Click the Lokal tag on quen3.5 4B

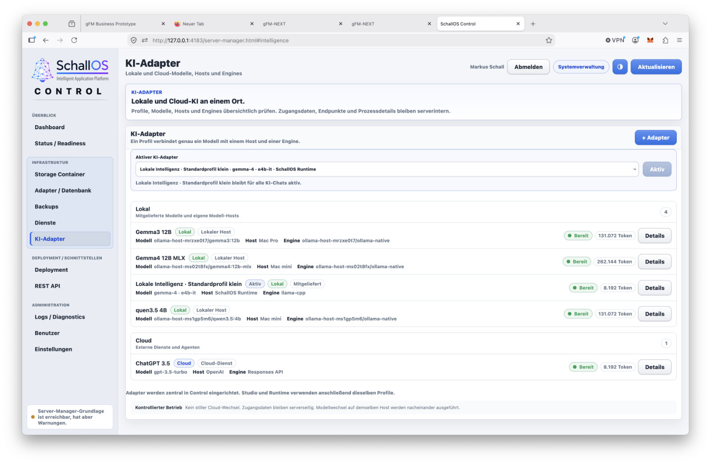pos(180,310)
